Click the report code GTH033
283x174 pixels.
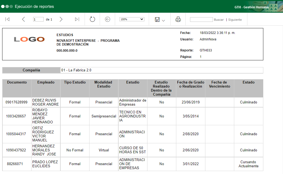pos(206,50)
